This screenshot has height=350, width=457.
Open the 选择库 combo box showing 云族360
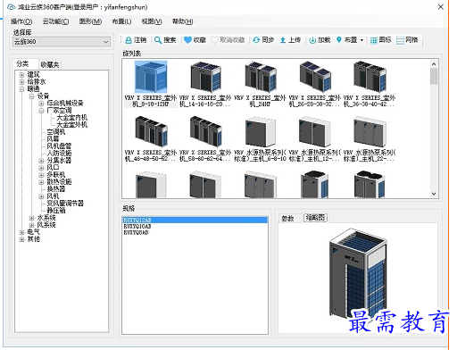62,42
